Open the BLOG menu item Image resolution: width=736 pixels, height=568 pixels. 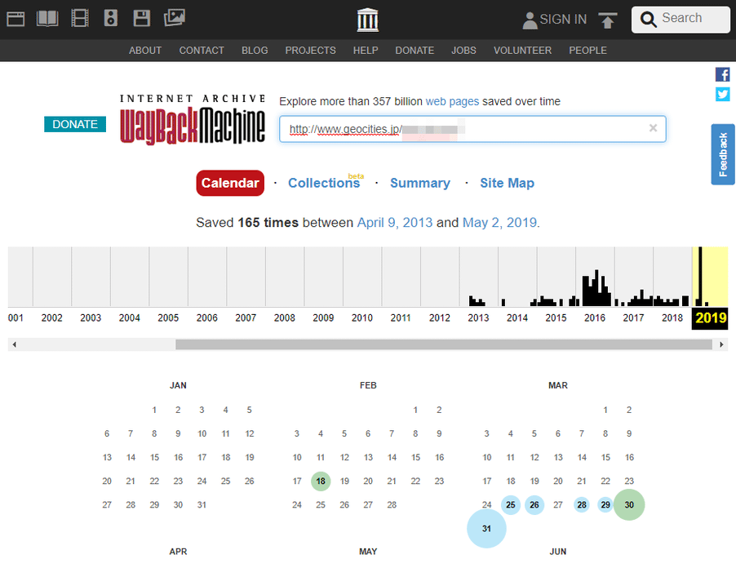click(255, 51)
